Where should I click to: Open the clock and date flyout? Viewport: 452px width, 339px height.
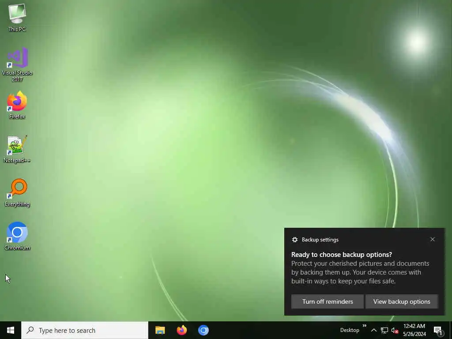pyautogui.click(x=414, y=330)
